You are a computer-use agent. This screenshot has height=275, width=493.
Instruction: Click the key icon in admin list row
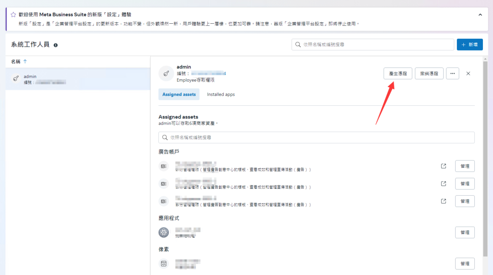[x=16, y=78]
